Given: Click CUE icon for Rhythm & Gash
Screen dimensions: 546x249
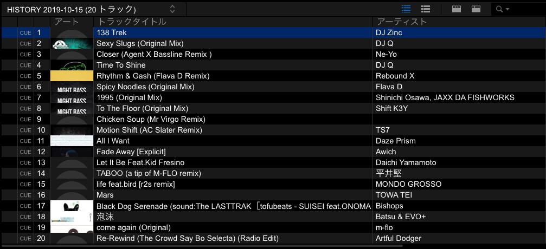Looking at the screenshot, I should click(x=25, y=76).
